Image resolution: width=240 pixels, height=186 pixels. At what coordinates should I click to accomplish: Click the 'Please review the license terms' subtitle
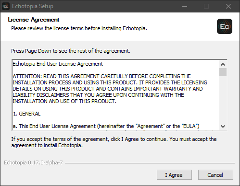pyautogui.click(x=79, y=28)
